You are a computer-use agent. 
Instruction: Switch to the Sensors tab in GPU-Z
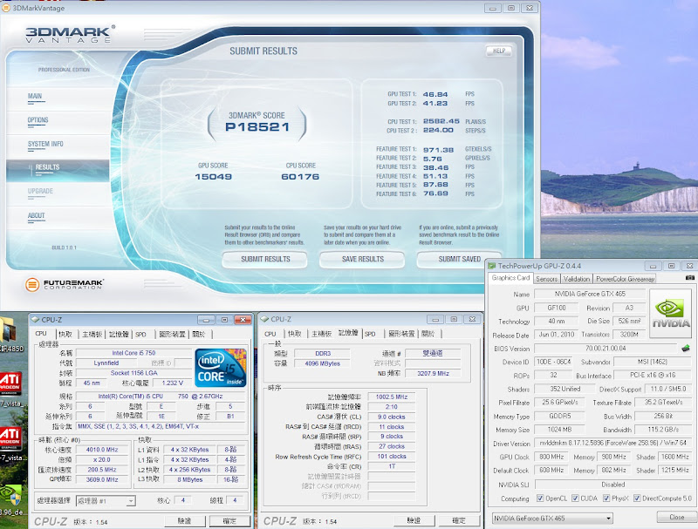click(547, 279)
